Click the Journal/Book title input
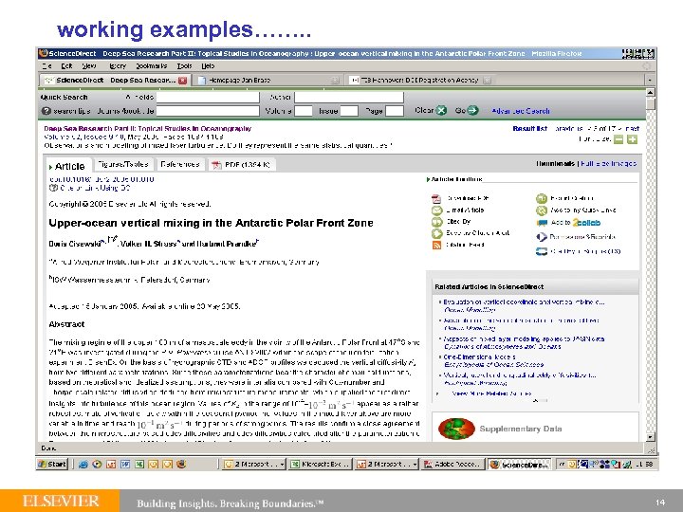The image size is (683, 512). coord(208,111)
